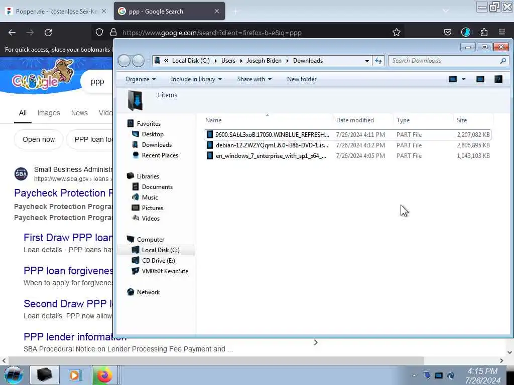Viewport: 514px width, 385px height.
Task: Reload the page in Firefox
Action: coord(48,33)
